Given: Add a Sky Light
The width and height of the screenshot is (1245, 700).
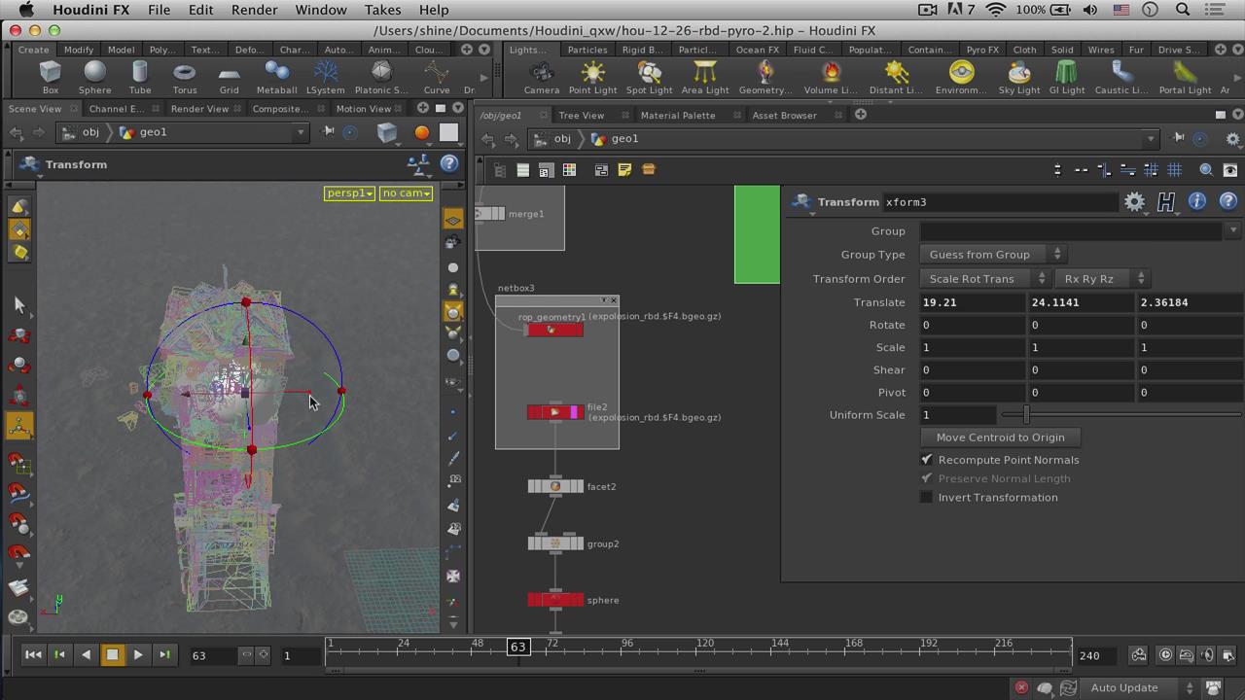Looking at the screenshot, I should (x=1018, y=78).
